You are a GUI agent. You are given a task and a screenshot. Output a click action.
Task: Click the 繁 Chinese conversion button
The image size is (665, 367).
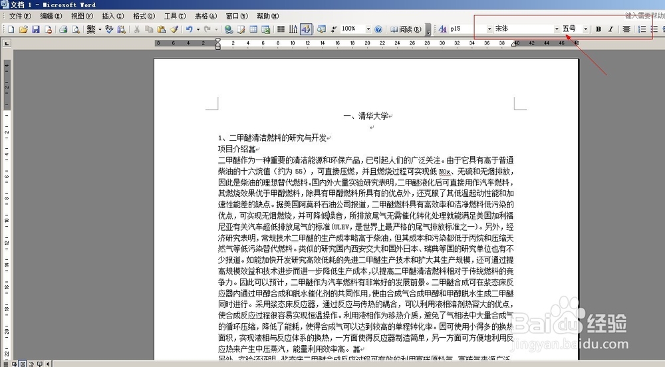pyautogui.click(x=90, y=29)
